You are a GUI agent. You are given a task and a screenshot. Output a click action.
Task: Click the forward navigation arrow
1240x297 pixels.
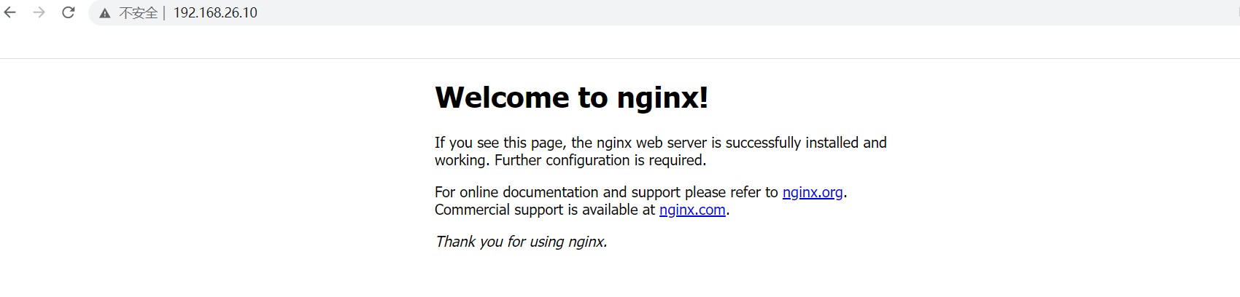[x=39, y=12]
